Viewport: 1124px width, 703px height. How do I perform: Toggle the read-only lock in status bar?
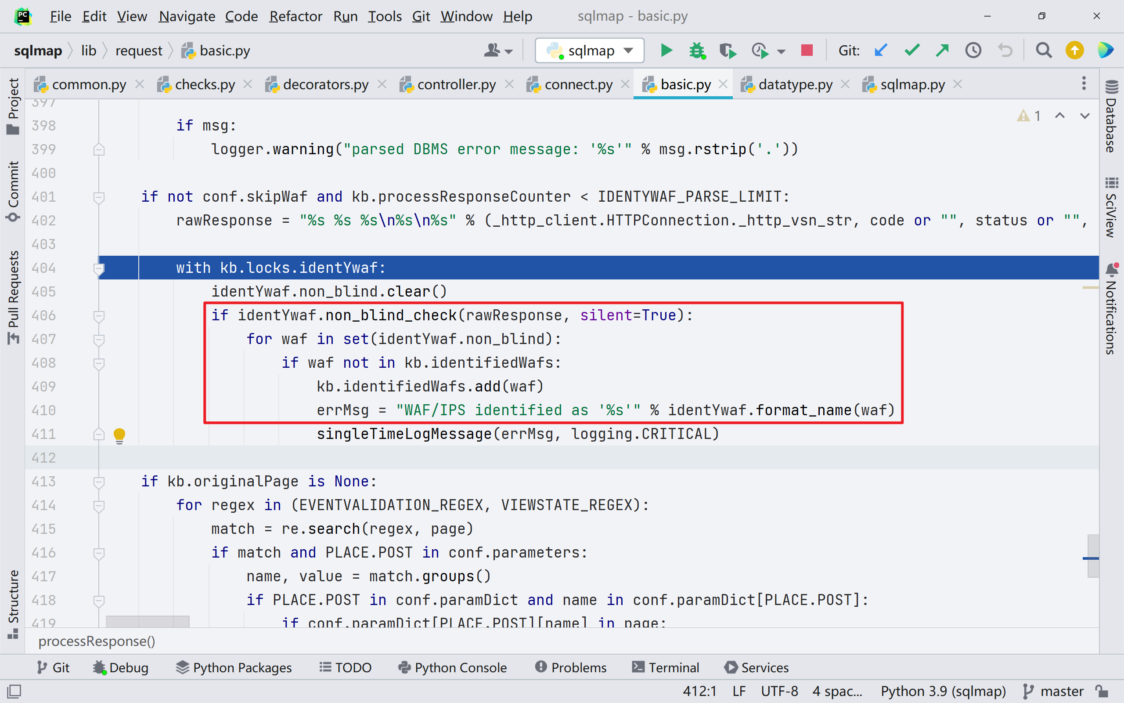(x=1102, y=691)
